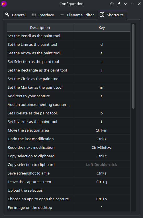Click the Filename Editor tab's lines icon
Viewport: 143px width, 218px height.
(x=62, y=15)
